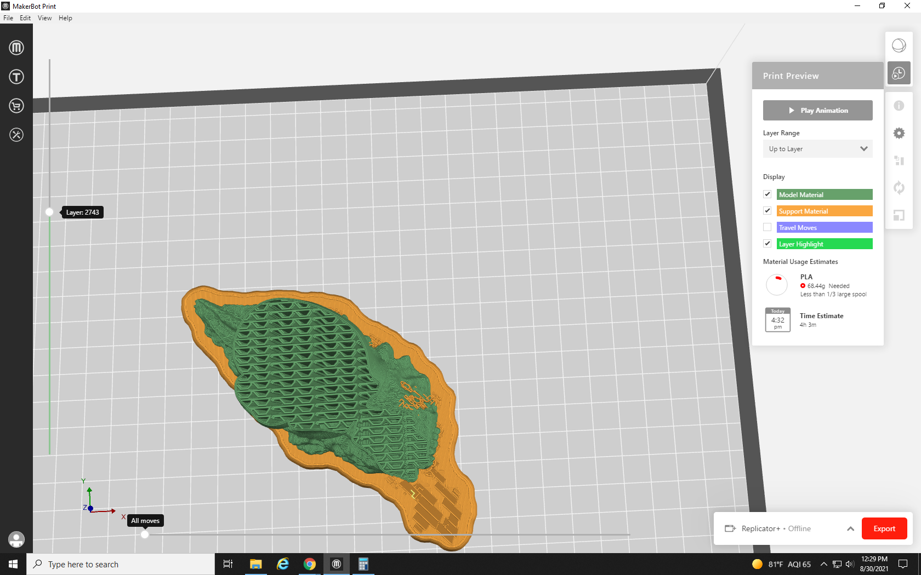Click the printer icon beside Replicator+
The width and height of the screenshot is (921, 575).
[x=730, y=528]
